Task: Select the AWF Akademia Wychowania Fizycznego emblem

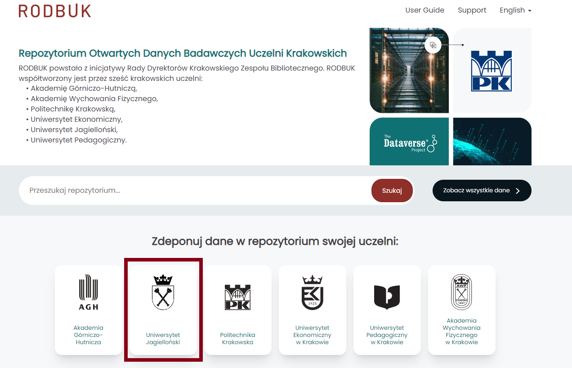Action: [x=461, y=292]
